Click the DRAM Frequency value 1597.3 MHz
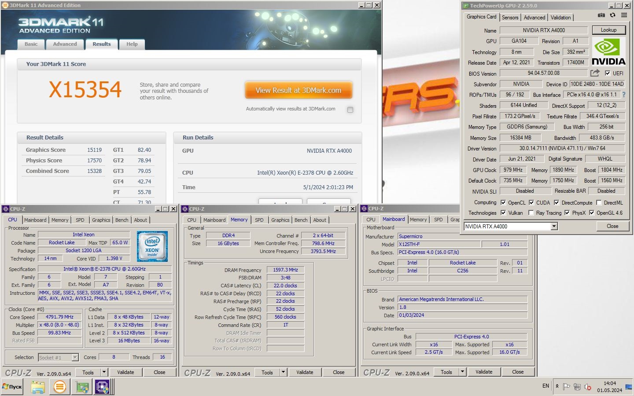Screen dimensions: 634x396 (285, 270)
